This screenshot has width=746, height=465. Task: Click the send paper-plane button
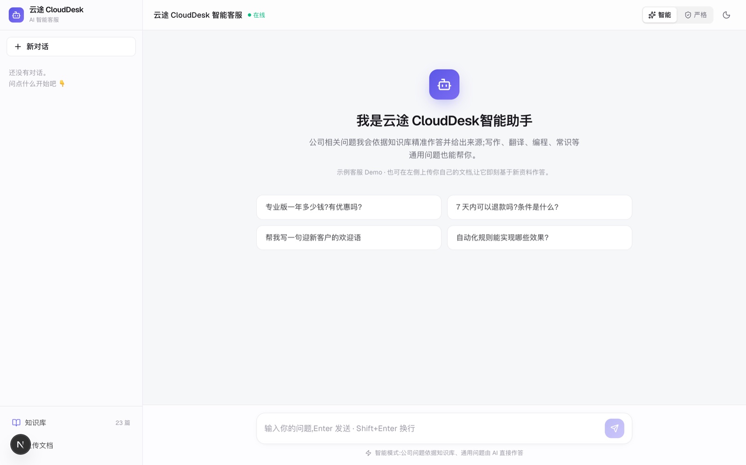coord(615,428)
